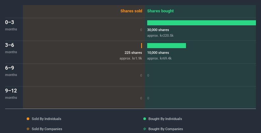Click the 0–3 months row label

[11, 25]
